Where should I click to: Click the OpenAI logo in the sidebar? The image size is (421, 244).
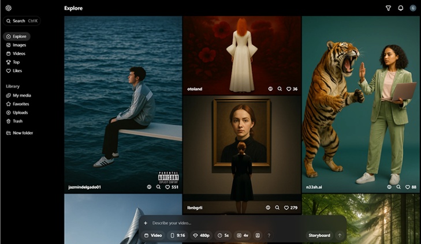[x=9, y=8]
